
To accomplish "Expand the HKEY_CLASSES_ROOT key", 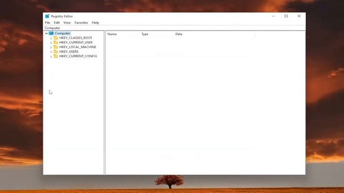I will pyautogui.click(x=51, y=38).
